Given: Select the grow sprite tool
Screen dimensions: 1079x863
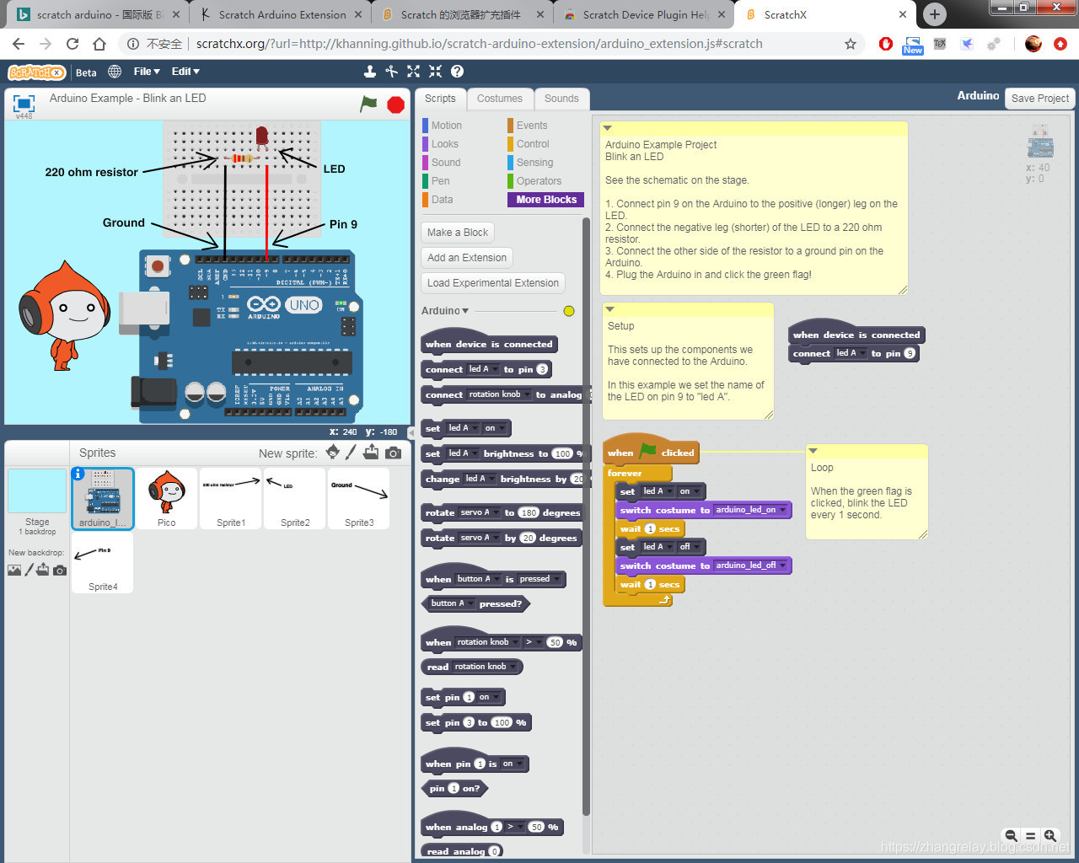Looking at the screenshot, I should [x=413, y=72].
